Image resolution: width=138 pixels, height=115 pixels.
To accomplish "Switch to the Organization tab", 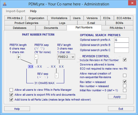I will [36, 18].
